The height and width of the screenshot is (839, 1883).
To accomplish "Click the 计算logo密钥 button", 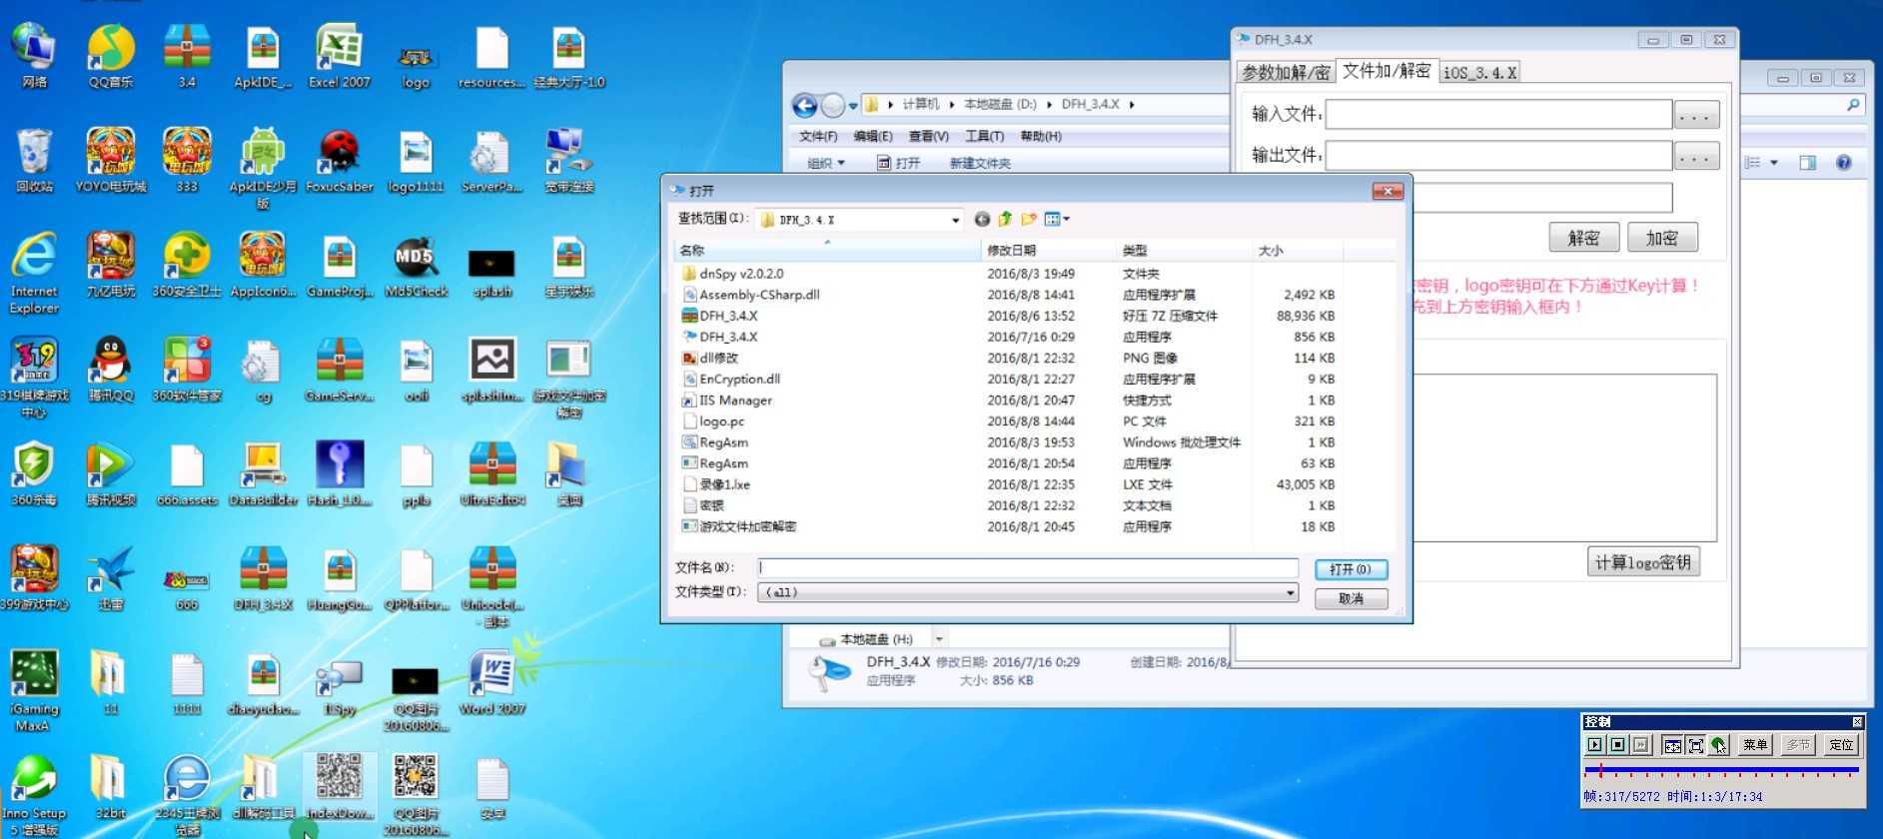I will [x=1643, y=562].
